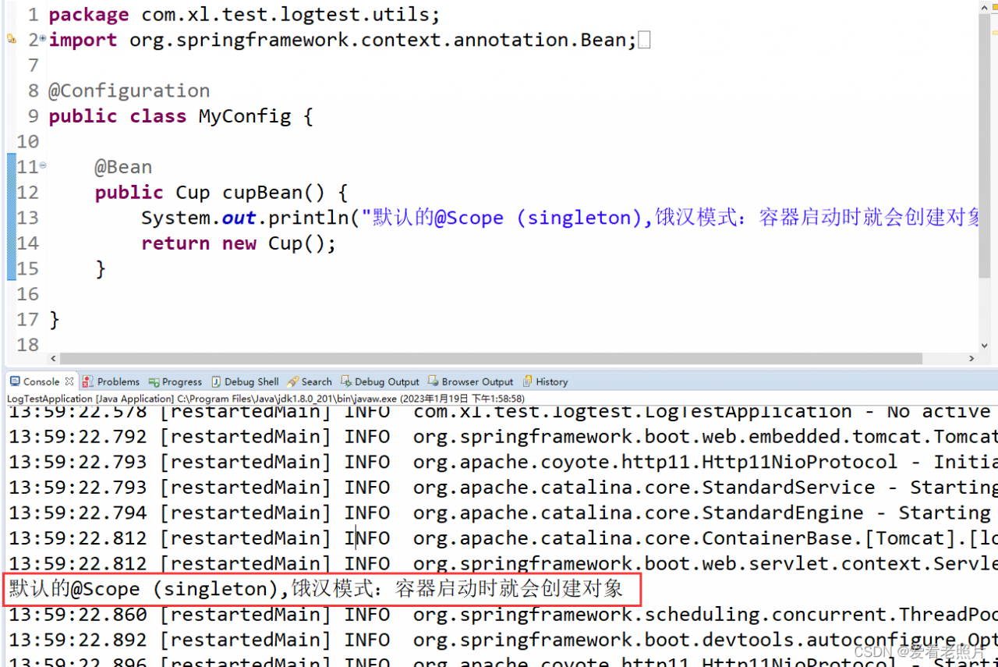Click the MyConfig class name

(x=245, y=116)
